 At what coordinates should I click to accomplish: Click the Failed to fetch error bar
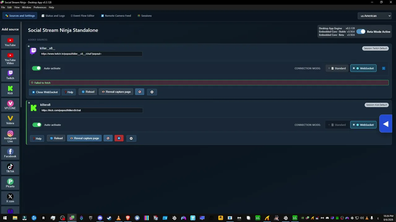point(209,83)
